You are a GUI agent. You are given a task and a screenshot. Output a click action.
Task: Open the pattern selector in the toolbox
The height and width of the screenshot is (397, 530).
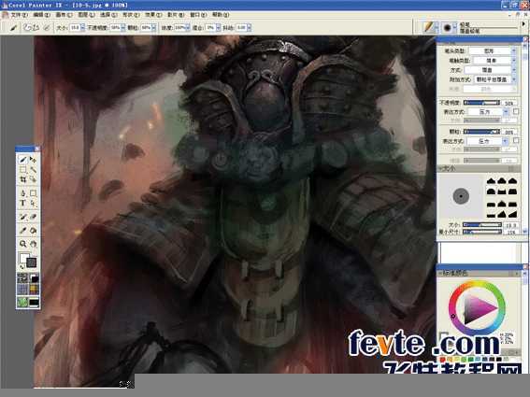point(22,290)
